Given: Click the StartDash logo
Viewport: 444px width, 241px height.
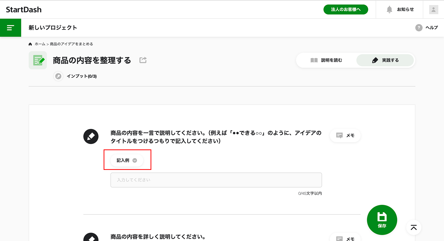Looking at the screenshot, I should [x=24, y=10].
